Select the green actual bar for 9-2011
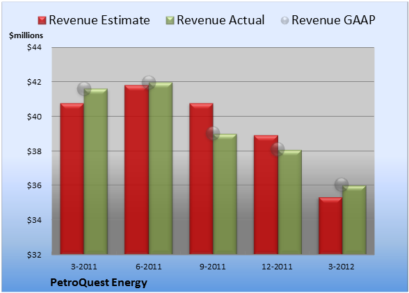Image resolution: width=409 pixels, height=293 pixels. coord(225,194)
